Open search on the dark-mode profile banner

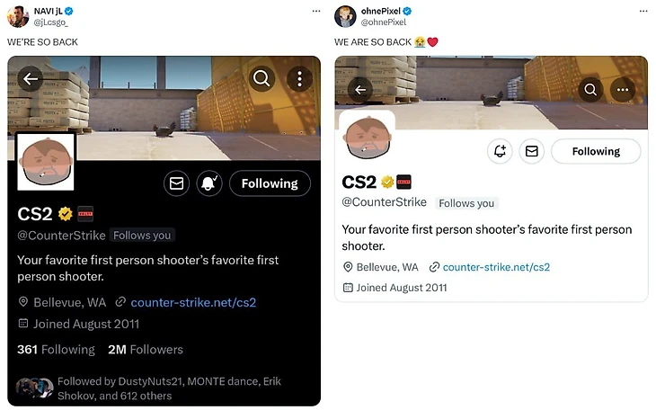(262, 78)
